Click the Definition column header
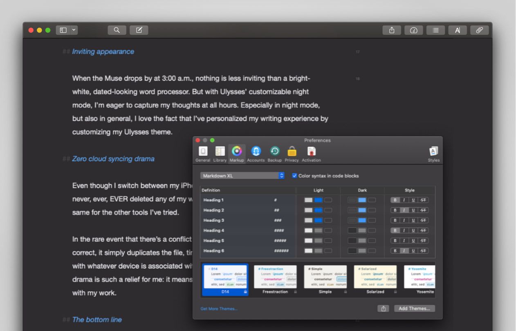 tap(248, 190)
